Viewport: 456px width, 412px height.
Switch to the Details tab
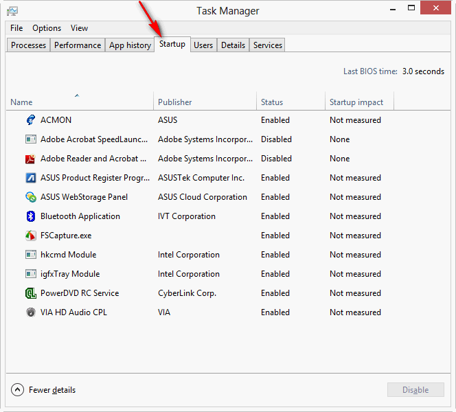coord(233,45)
